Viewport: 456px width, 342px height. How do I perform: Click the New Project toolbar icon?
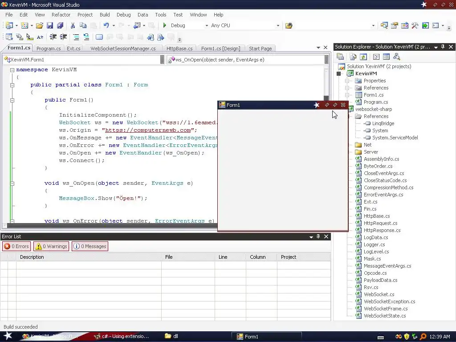click(9, 25)
